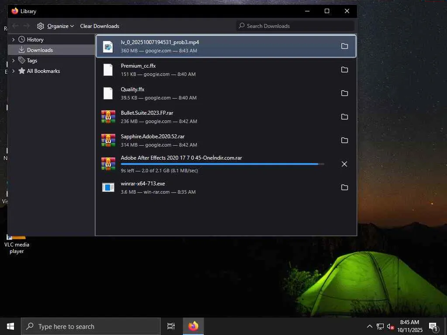Click the Firefox logo in Library title bar
Screen dimensions: 447x335
(x=15, y=11)
